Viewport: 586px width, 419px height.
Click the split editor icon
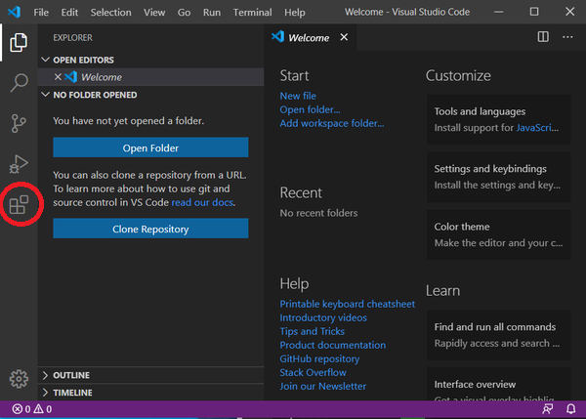pyautogui.click(x=543, y=37)
